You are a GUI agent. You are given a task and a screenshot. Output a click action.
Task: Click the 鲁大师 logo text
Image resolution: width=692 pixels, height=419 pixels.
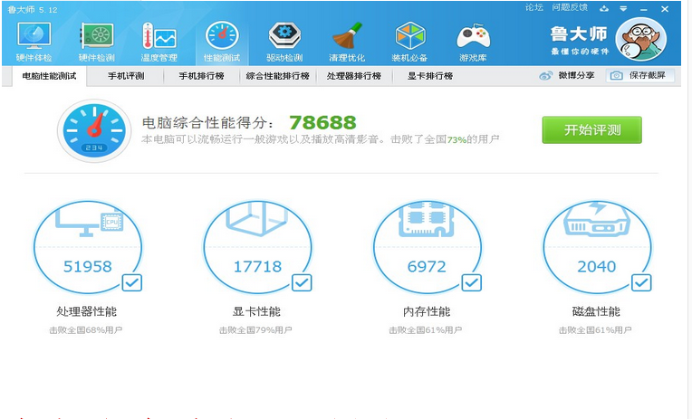tap(579, 34)
